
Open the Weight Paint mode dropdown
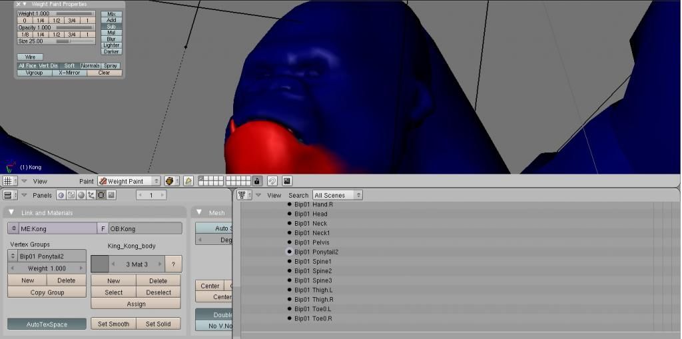pyautogui.click(x=129, y=180)
